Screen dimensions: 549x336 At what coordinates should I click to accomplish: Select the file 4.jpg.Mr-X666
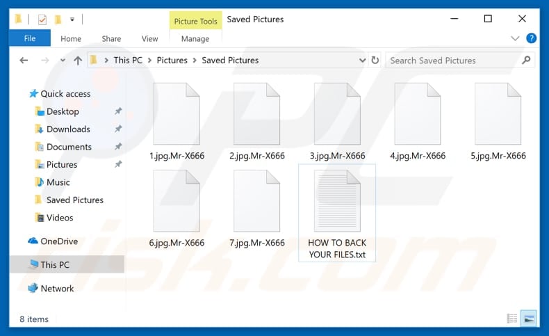(418, 121)
